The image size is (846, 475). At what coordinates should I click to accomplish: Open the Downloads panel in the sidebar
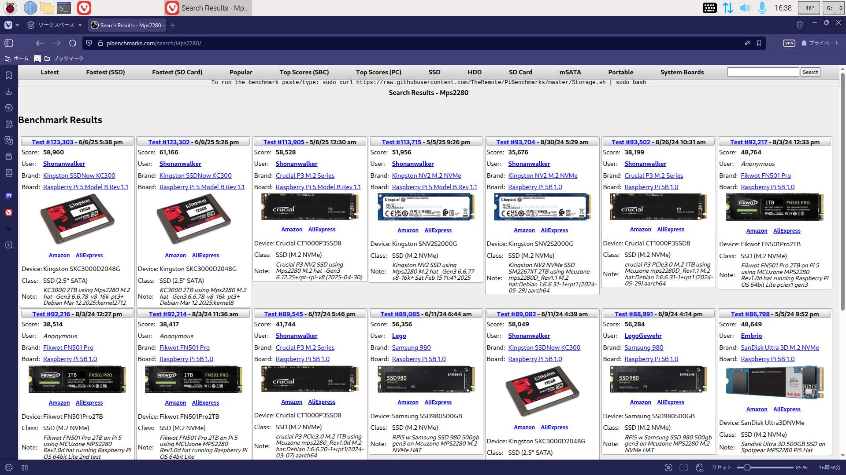pos(9,91)
